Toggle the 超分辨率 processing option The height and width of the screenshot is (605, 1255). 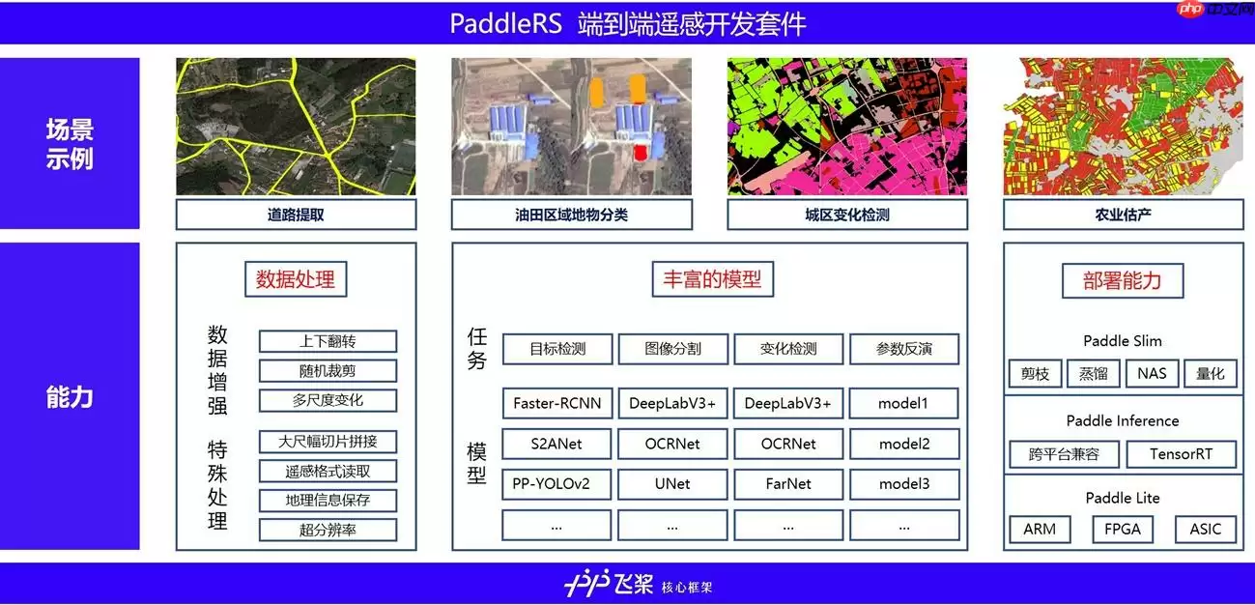[326, 529]
